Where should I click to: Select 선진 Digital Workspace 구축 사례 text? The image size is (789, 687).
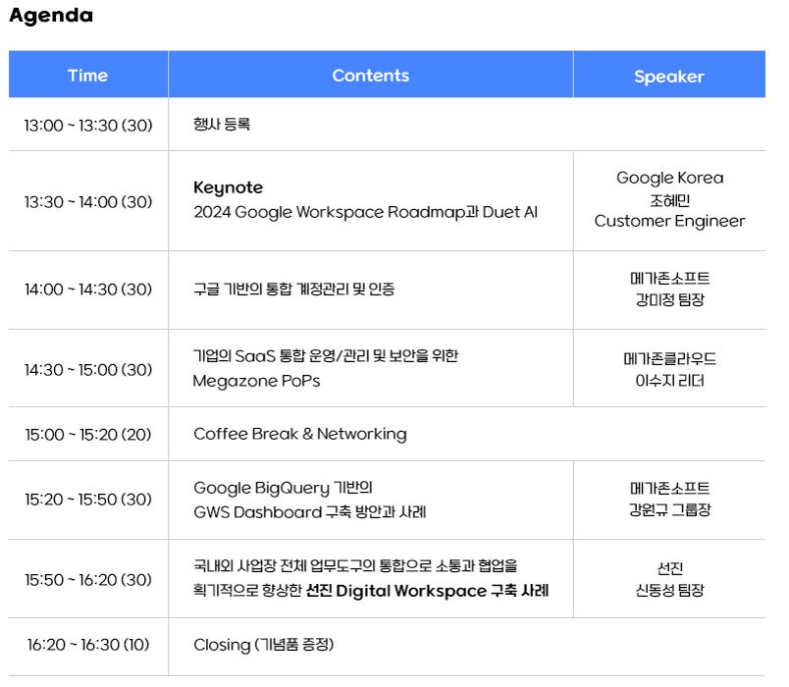(x=427, y=591)
